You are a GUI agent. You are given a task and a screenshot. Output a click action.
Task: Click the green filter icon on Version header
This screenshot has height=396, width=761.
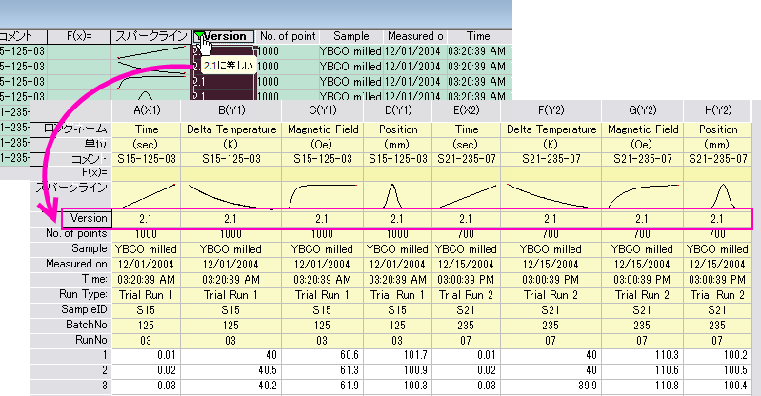[198, 35]
